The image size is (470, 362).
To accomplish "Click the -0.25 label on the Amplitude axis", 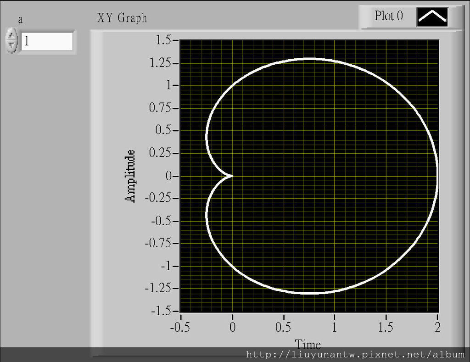I will [x=158, y=198].
